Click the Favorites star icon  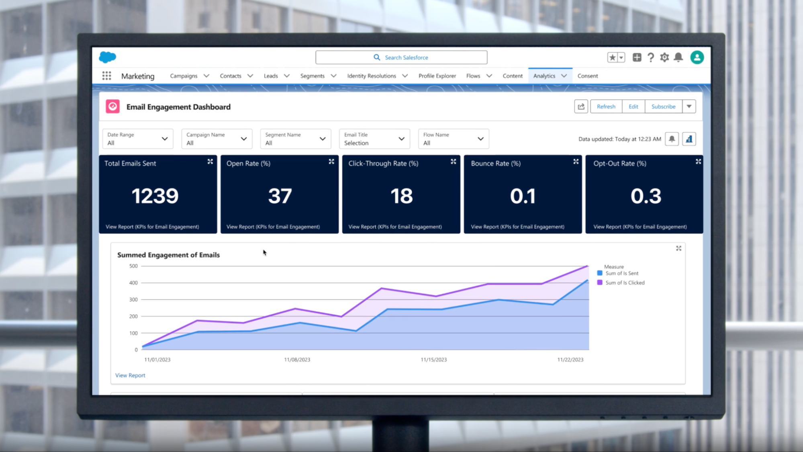pyautogui.click(x=612, y=57)
